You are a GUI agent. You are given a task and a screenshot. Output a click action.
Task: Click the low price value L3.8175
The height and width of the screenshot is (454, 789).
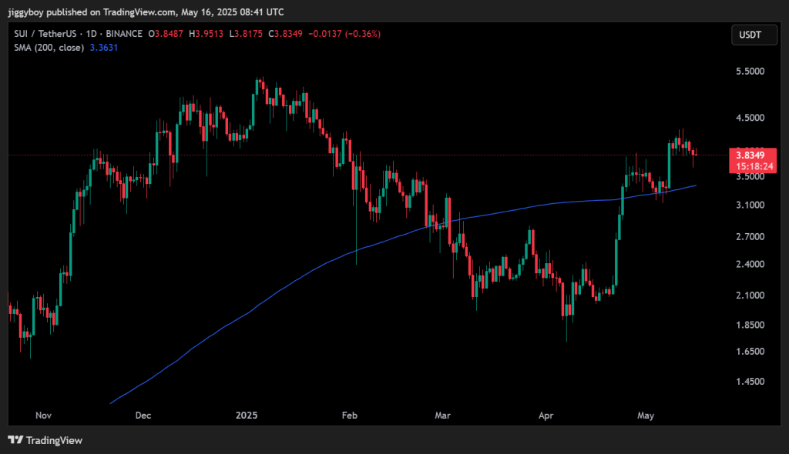[246, 34]
